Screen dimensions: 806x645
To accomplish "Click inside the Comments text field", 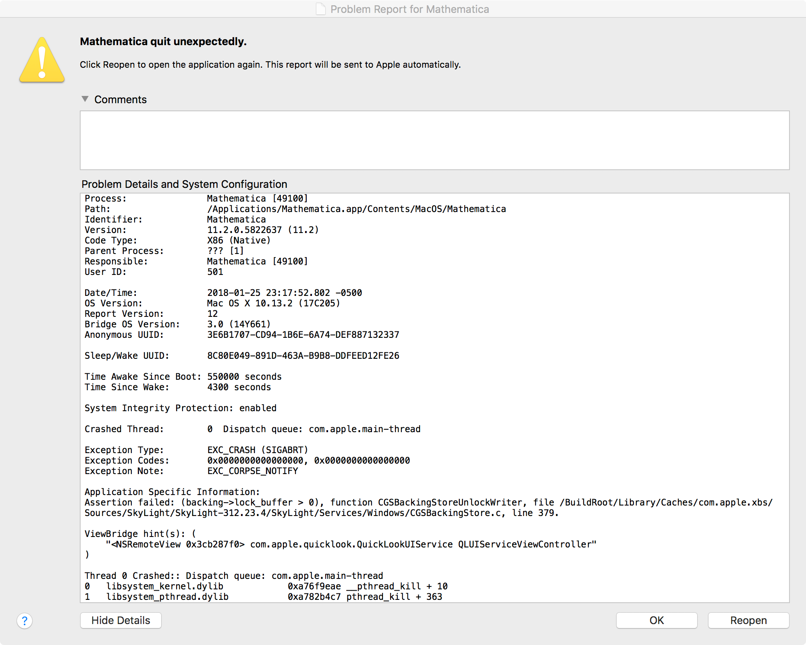I will click(x=434, y=140).
